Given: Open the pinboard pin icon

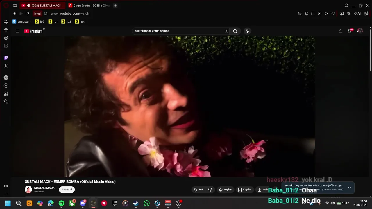Looking at the screenshot, I should pos(306,13).
